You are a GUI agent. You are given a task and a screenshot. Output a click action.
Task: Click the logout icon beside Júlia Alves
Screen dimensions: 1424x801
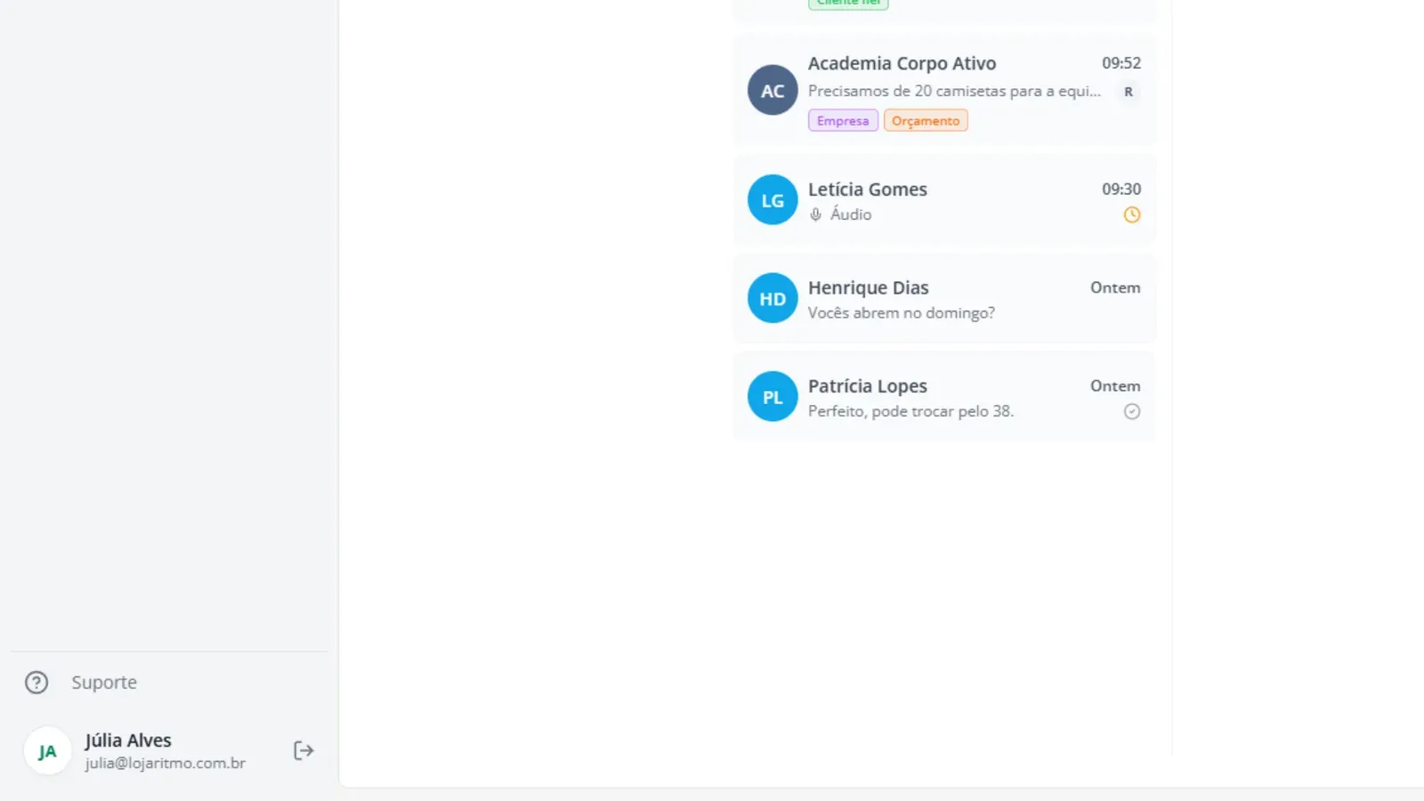[303, 751]
